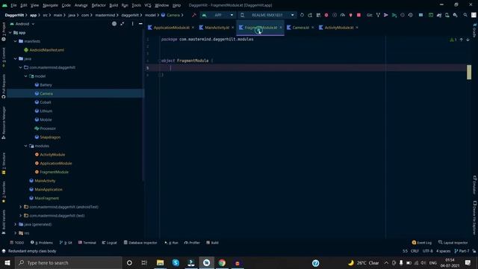Screen dimensions: 478x269
Task: Collapse the model package
Action: click(x=25, y=76)
